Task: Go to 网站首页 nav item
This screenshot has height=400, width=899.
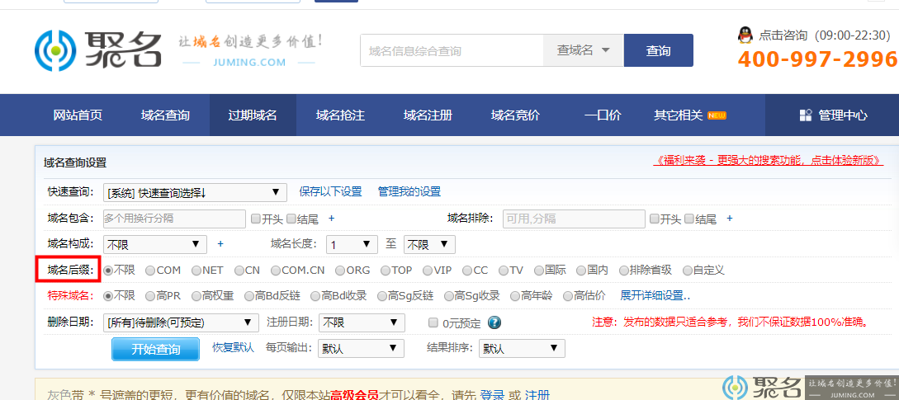Action: pos(78,115)
